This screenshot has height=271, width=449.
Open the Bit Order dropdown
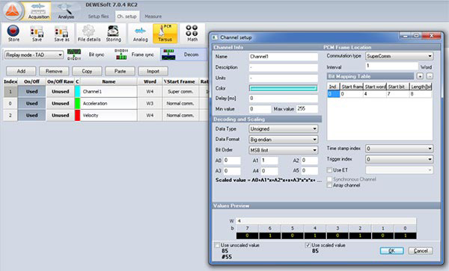283,150
